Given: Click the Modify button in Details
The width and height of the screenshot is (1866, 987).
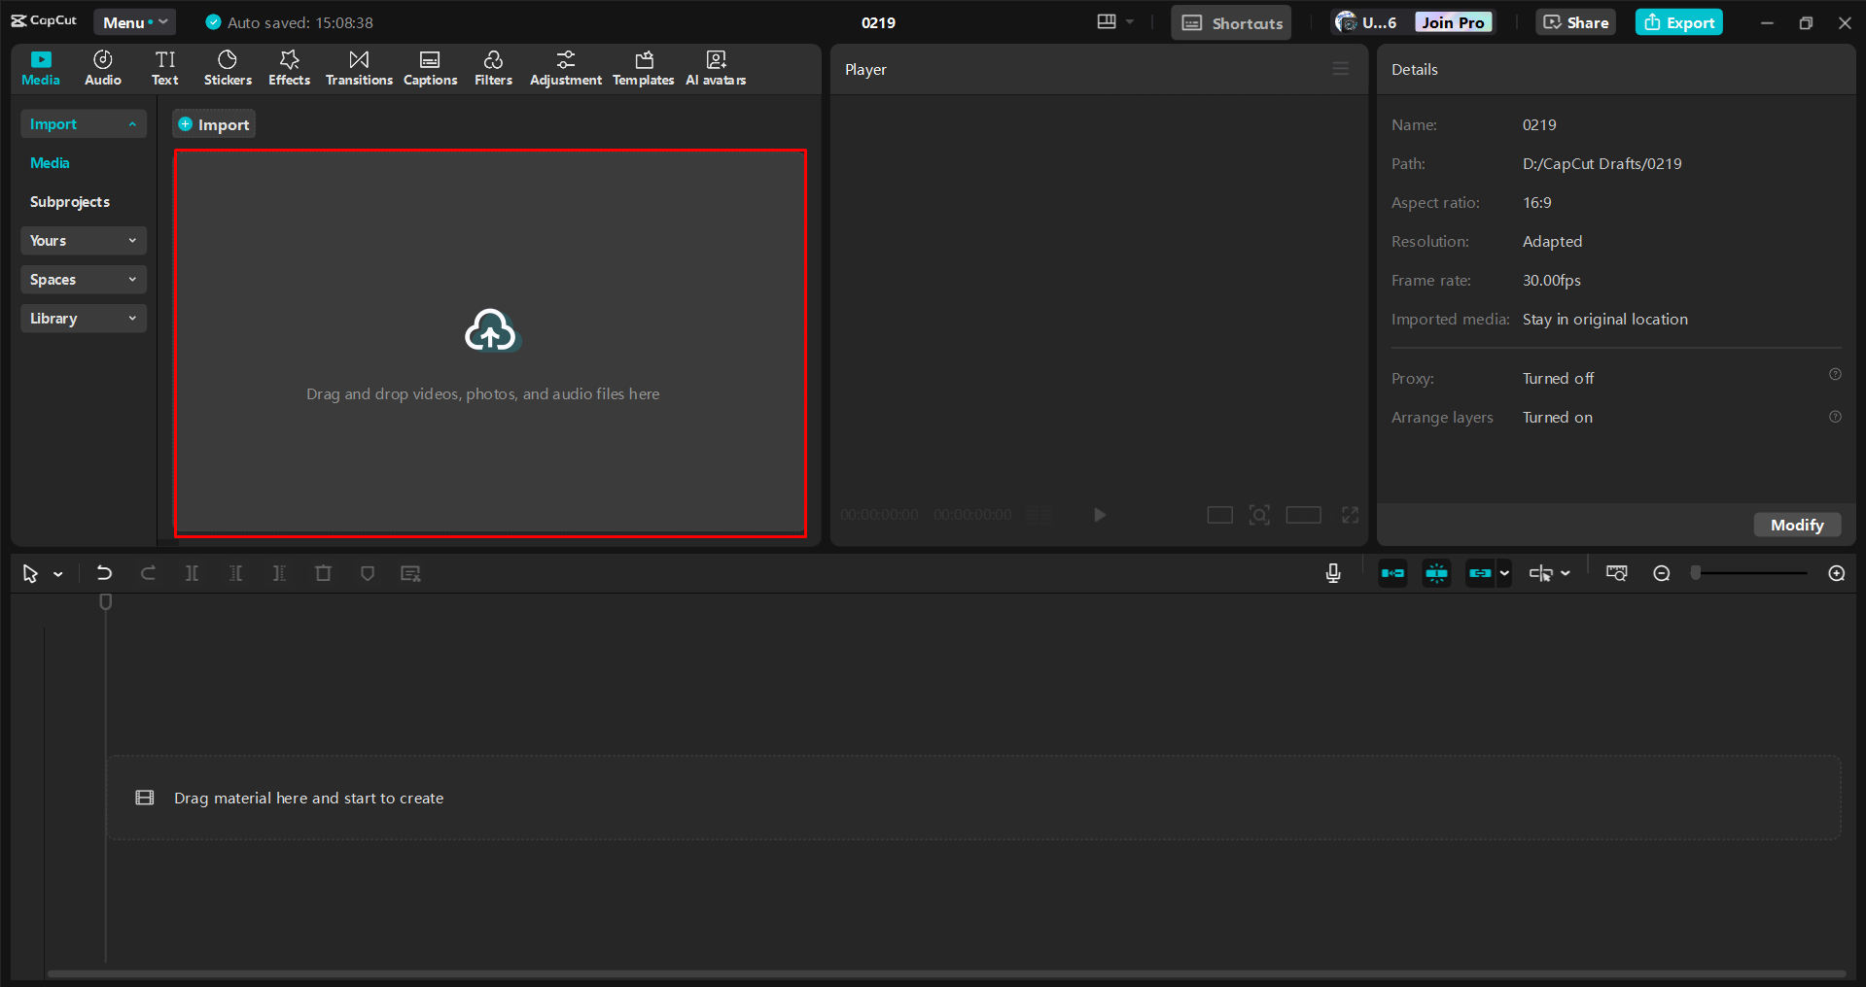Looking at the screenshot, I should pyautogui.click(x=1797, y=525).
